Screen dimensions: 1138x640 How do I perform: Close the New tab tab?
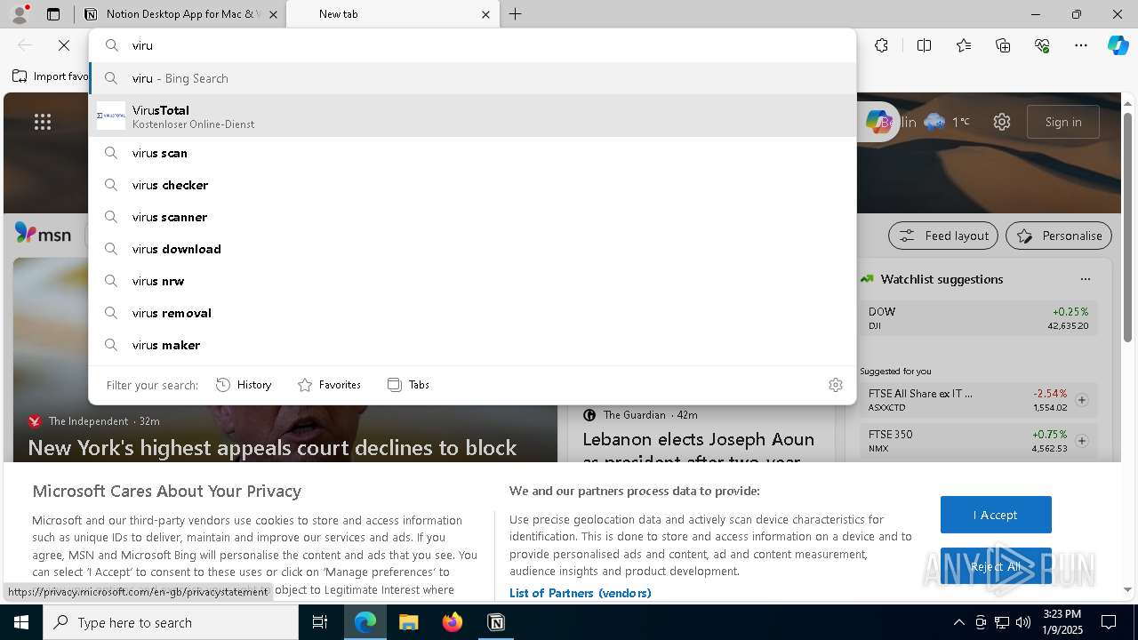[x=485, y=14]
